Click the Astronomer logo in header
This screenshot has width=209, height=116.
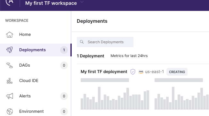[10, 2]
